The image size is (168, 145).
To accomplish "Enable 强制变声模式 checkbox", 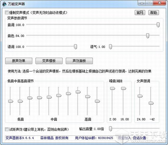I will coord(7,13).
